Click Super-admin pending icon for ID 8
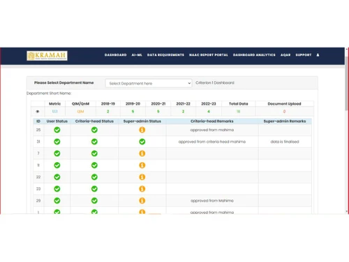This screenshot has width=349, height=262. pos(142,166)
